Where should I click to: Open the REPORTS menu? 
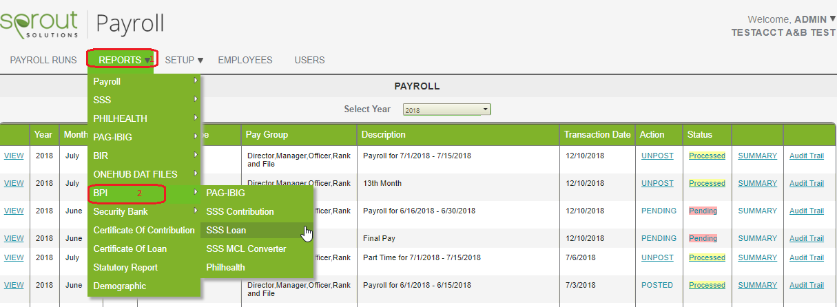(123, 60)
